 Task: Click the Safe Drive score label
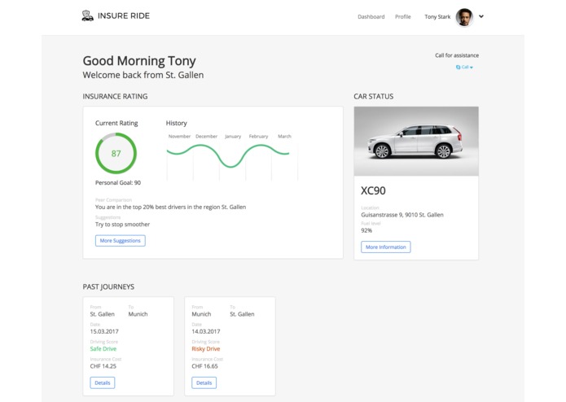[x=103, y=348]
